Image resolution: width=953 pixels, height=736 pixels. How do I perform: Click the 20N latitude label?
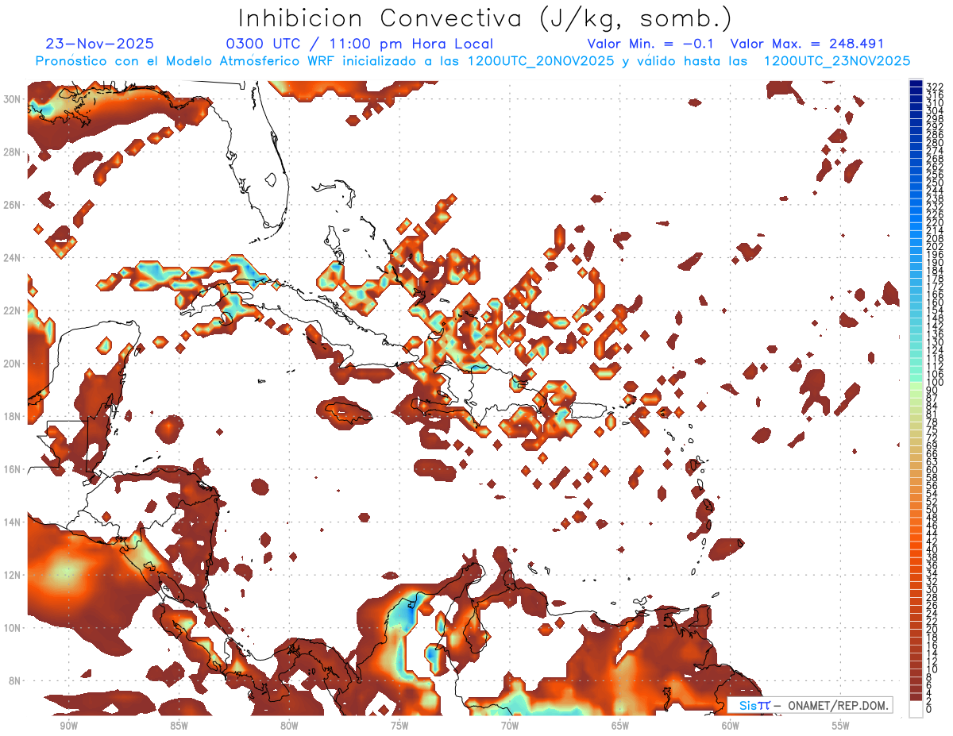pos(14,364)
